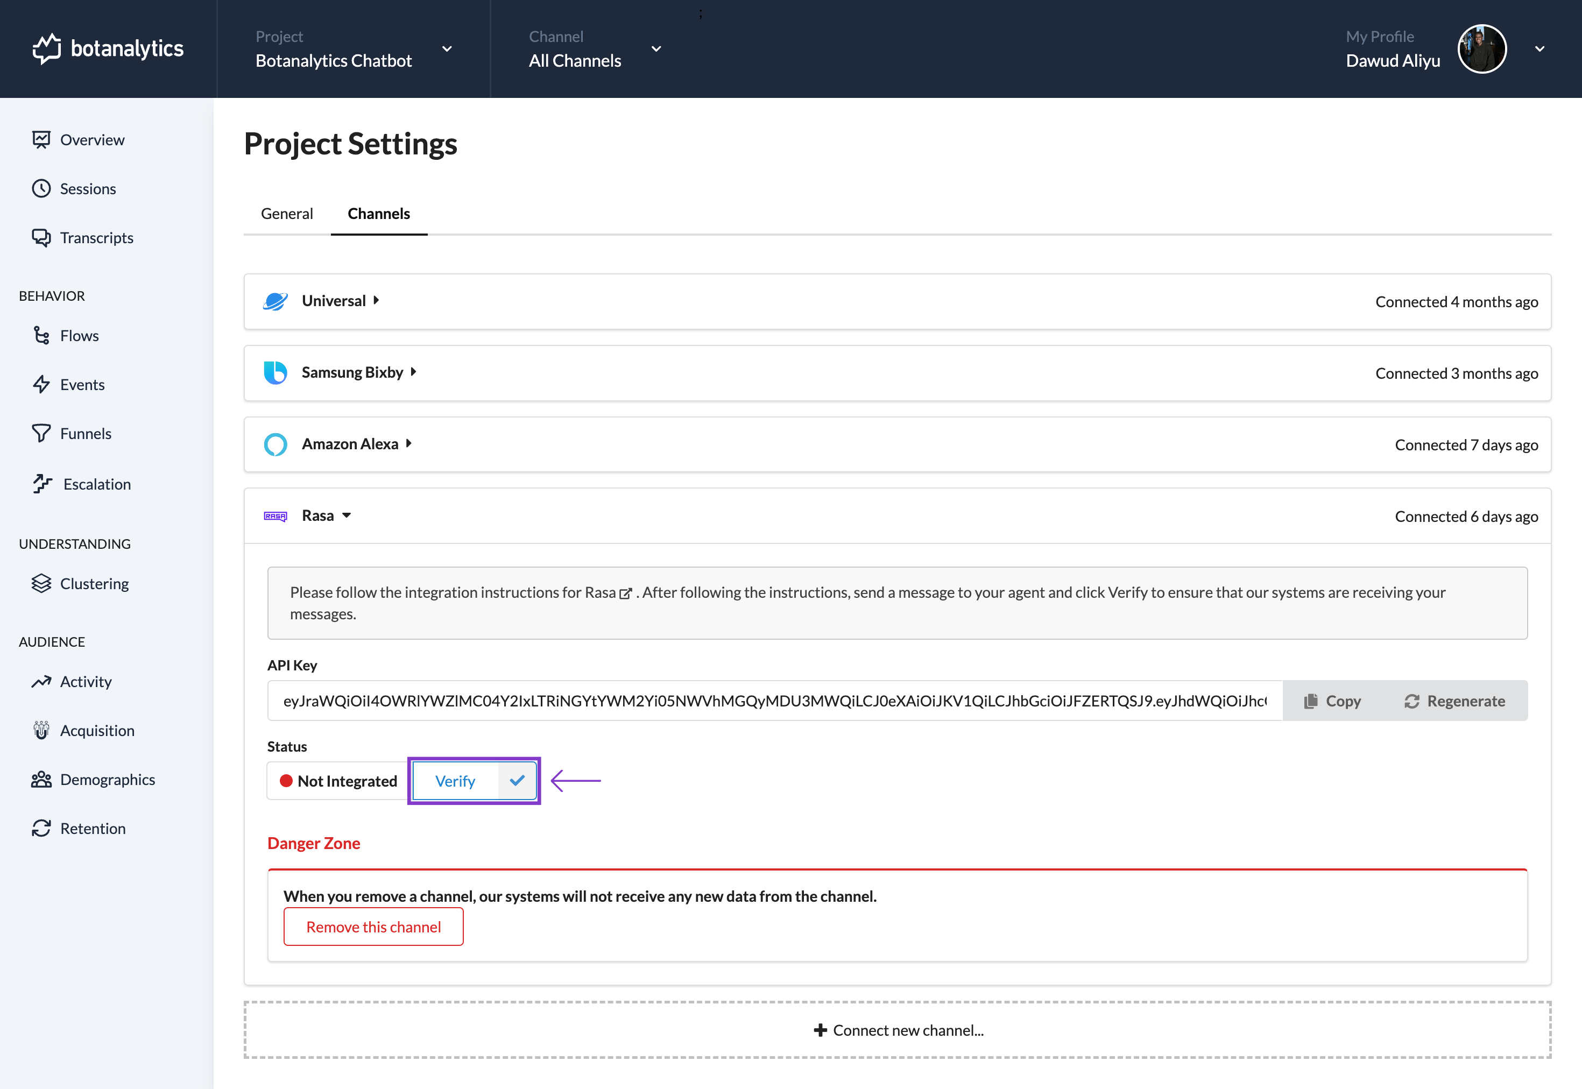
Task: Click the Dawud Aliyu profile name
Action: point(1393,61)
